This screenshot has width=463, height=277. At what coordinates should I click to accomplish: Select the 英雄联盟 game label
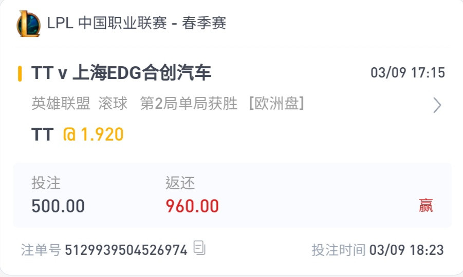tap(61, 104)
